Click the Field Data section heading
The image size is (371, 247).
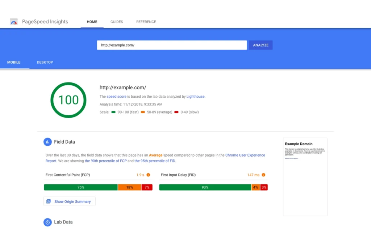click(64, 142)
